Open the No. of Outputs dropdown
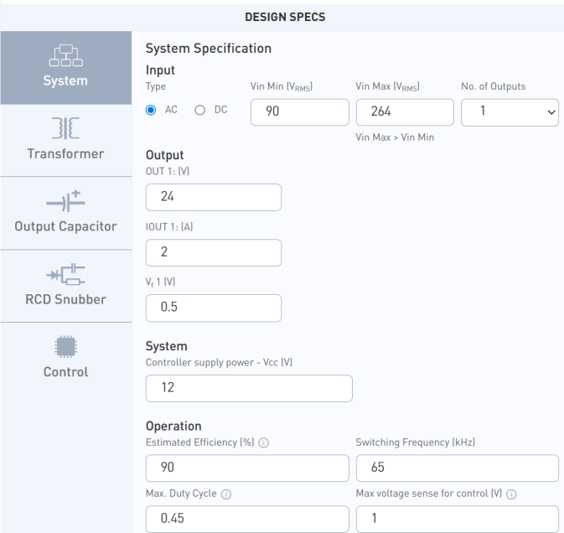Image resolution: width=564 pixels, height=533 pixels. pyautogui.click(x=510, y=111)
